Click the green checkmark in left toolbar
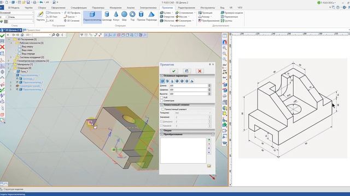The height and width of the screenshot is (196, 350). [x=2, y=36]
